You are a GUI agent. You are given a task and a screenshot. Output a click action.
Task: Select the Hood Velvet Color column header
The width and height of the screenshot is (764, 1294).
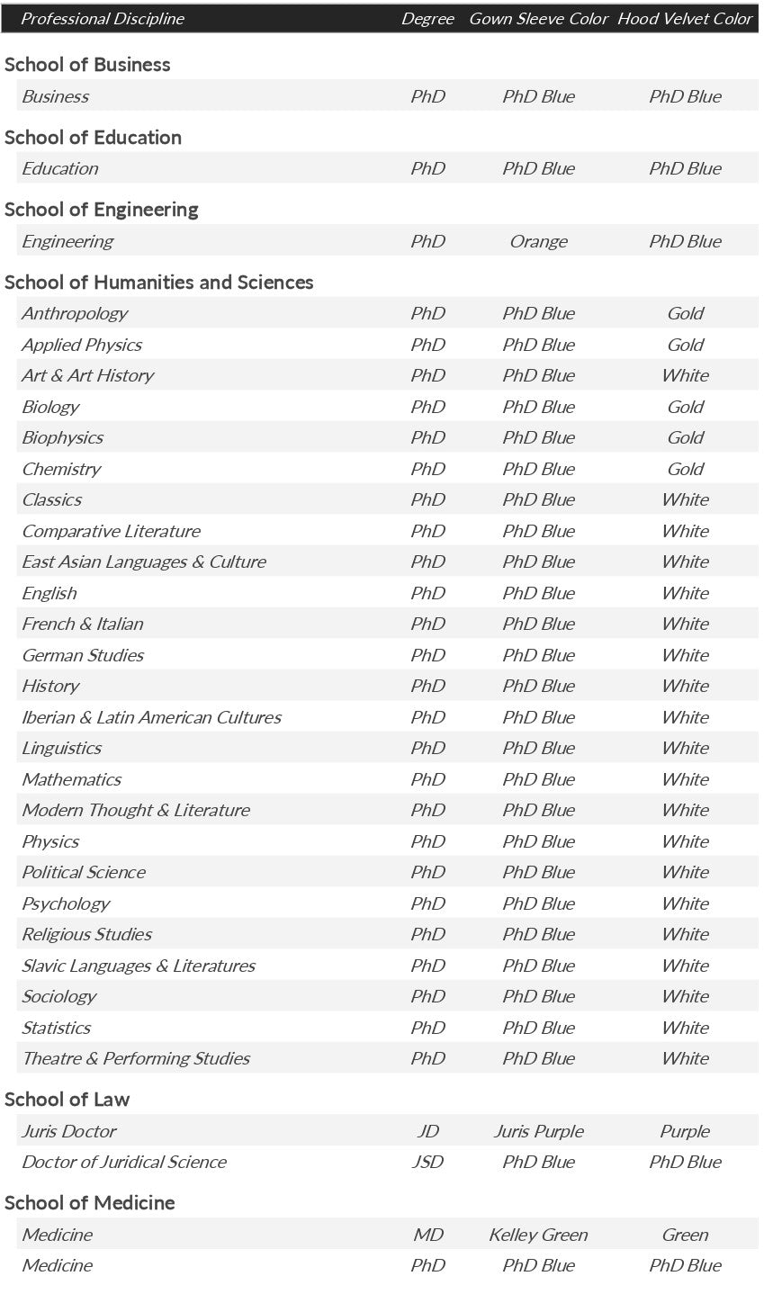(x=685, y=19)
